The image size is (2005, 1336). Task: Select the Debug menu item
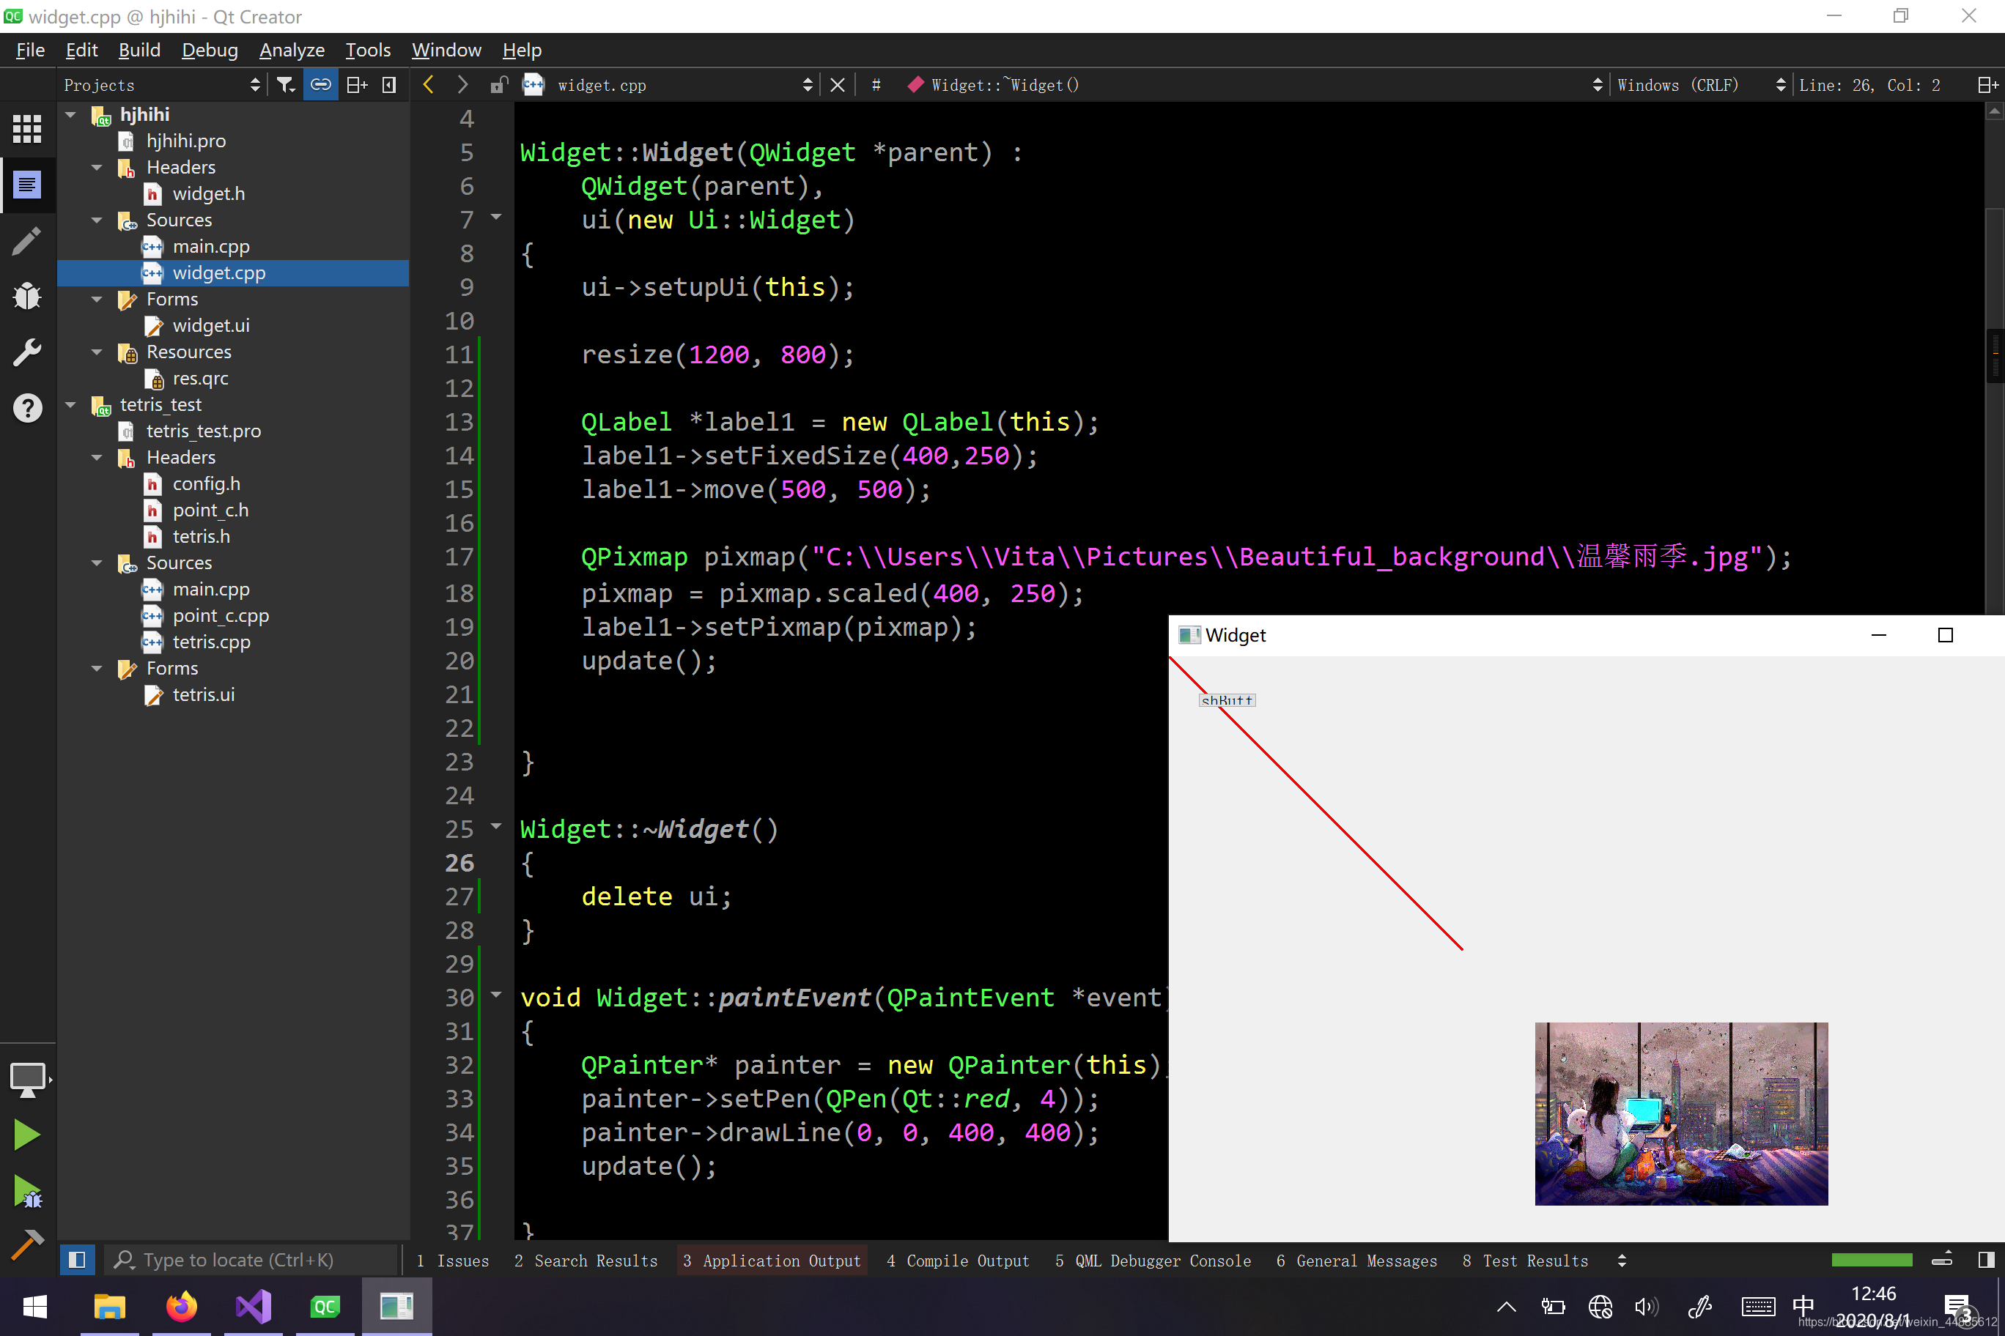click(x=207, y=49)
